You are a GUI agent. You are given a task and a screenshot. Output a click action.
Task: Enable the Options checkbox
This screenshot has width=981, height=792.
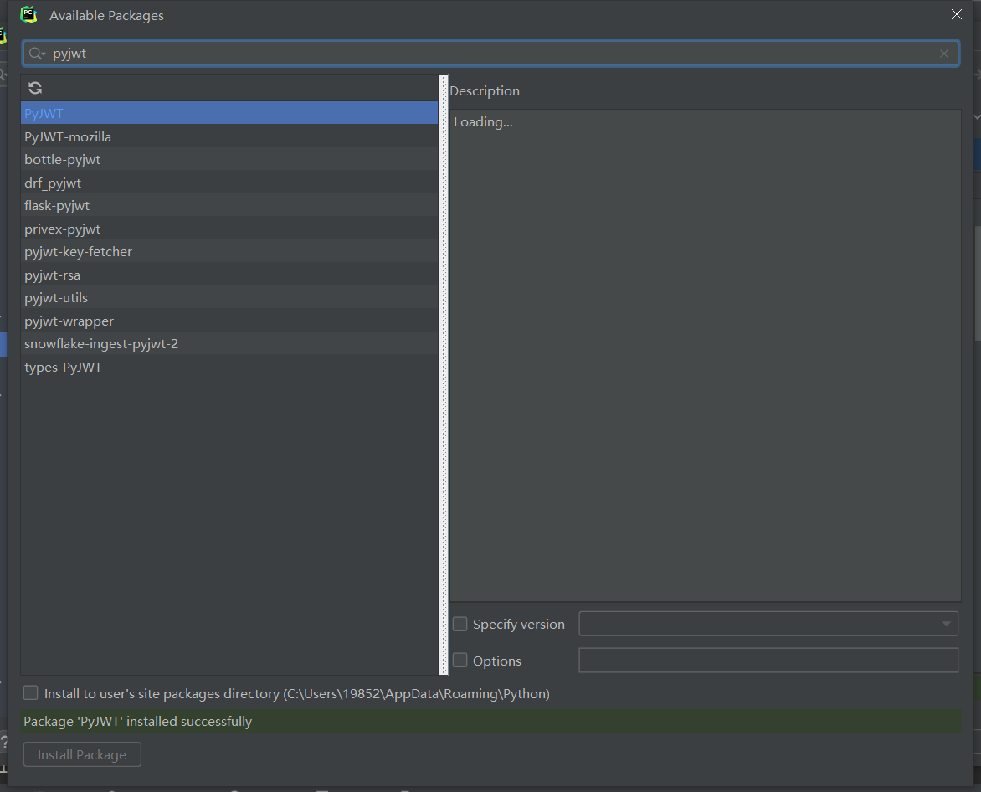coord(460,660)
